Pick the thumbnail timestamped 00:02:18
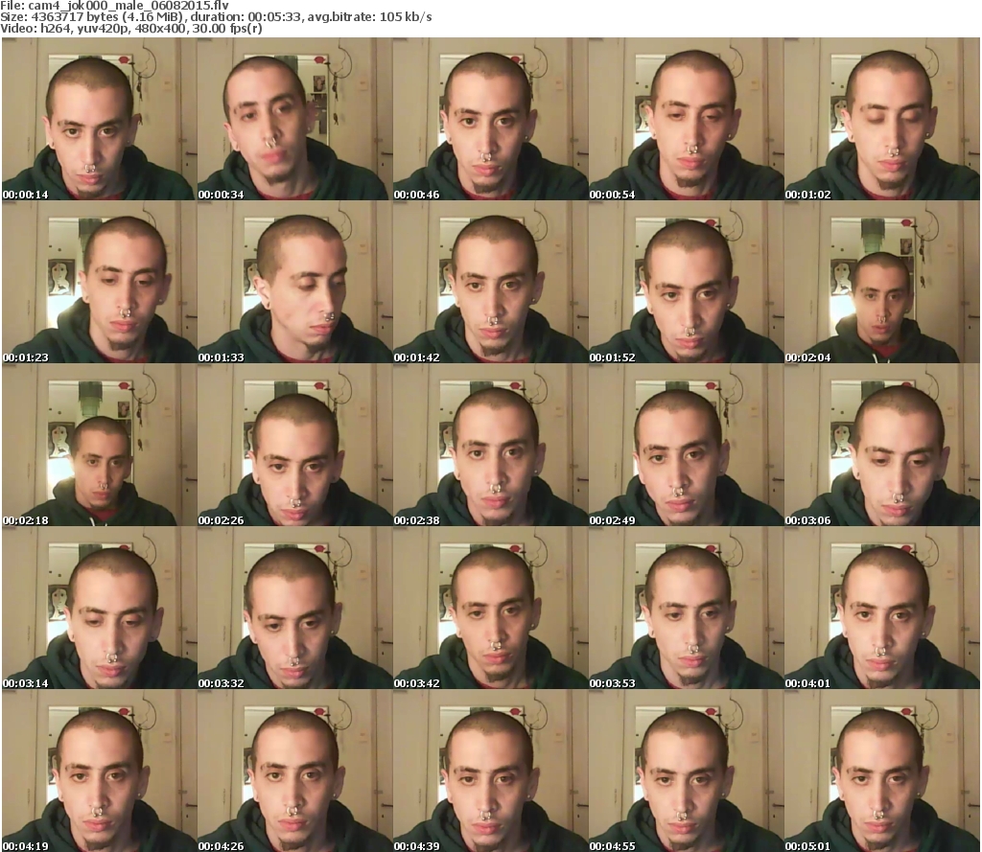Viewport: 982px width, 852px height. [x=99, y=445]
